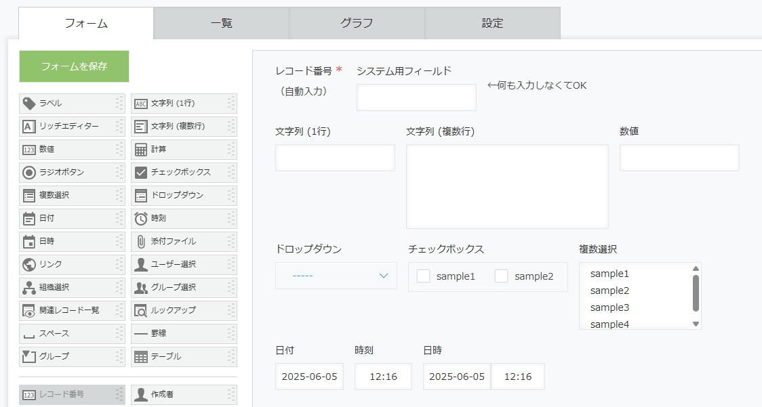Select the 作成者 field button
Viewport: 762px width, 407px height.
[184, 395]
